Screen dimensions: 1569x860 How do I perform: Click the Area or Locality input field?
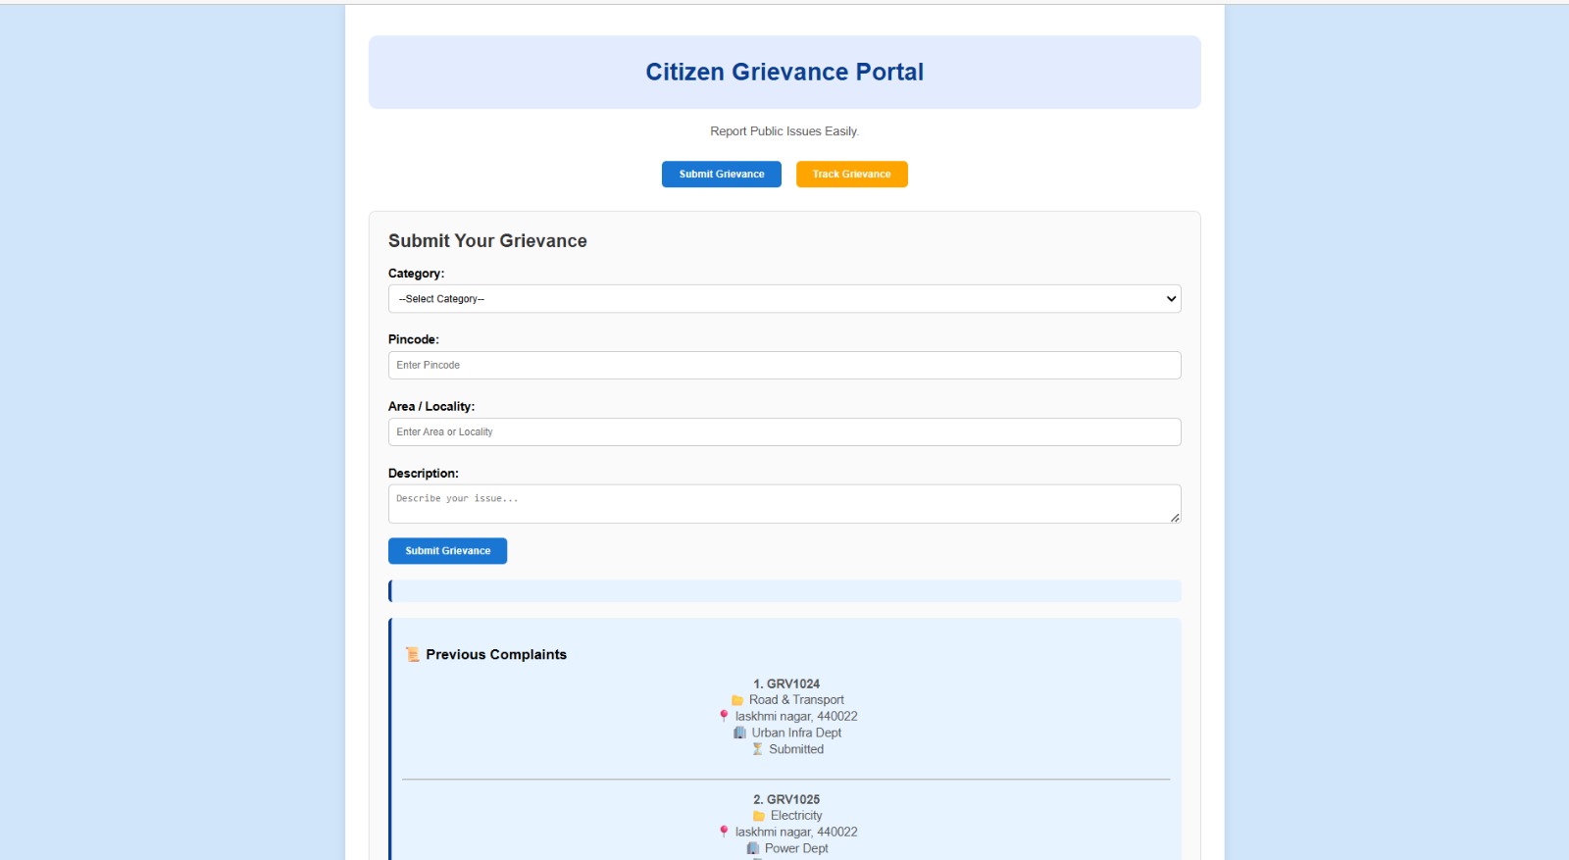(x=784, y=431)
